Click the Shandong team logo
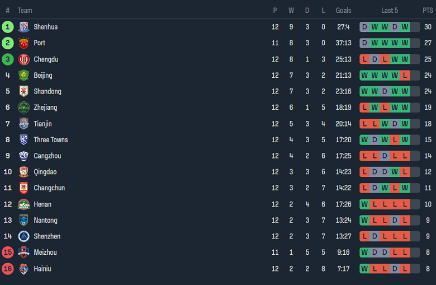Image resolution: width=436 pixels, height=285 pixels. coord(23,91)
